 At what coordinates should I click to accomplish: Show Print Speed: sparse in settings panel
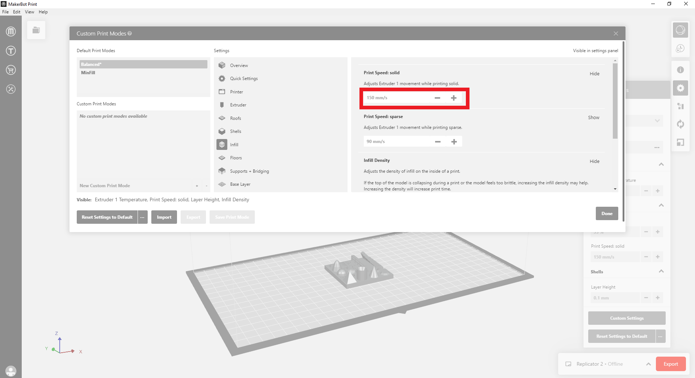pos(594,118)
